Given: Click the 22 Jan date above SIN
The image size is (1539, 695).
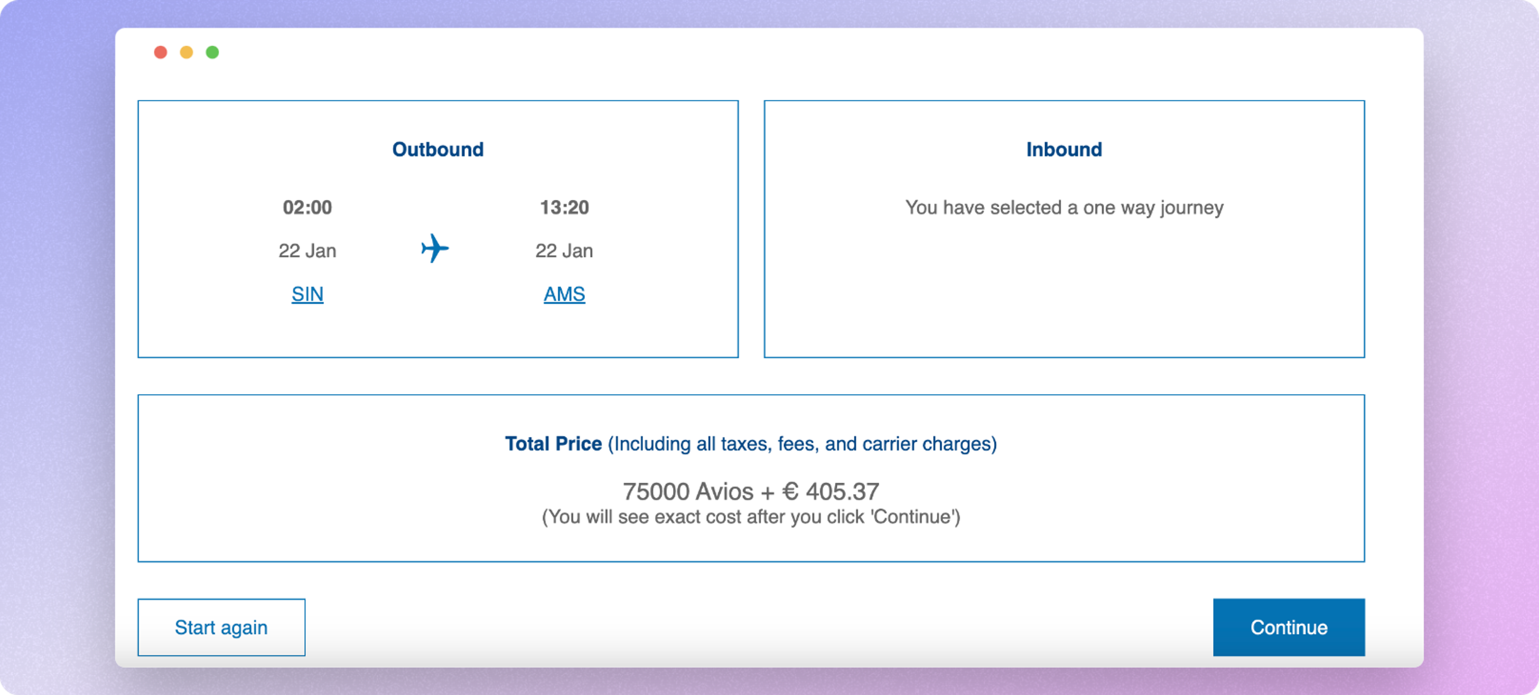Looking at the screenshot, I should 307,250.
